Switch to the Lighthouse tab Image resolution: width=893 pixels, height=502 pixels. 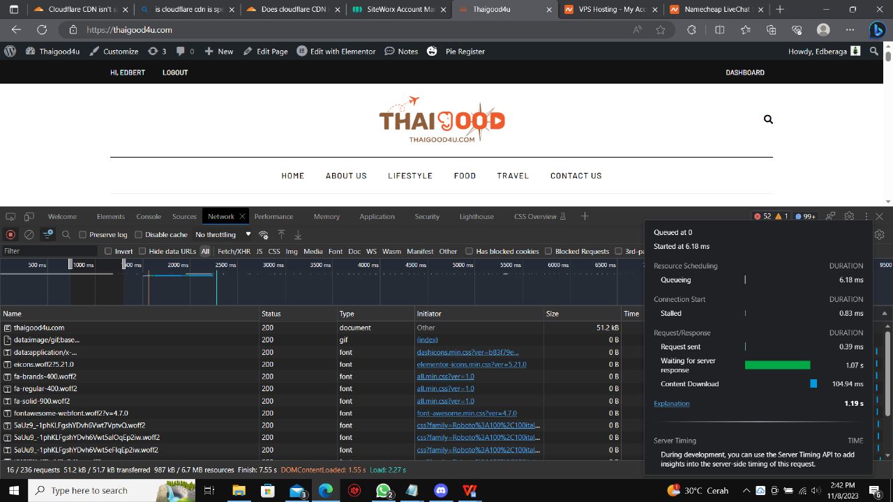pos(476,217)
